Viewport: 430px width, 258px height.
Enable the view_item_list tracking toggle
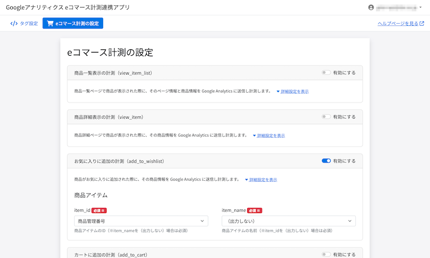tap(326, 72)
